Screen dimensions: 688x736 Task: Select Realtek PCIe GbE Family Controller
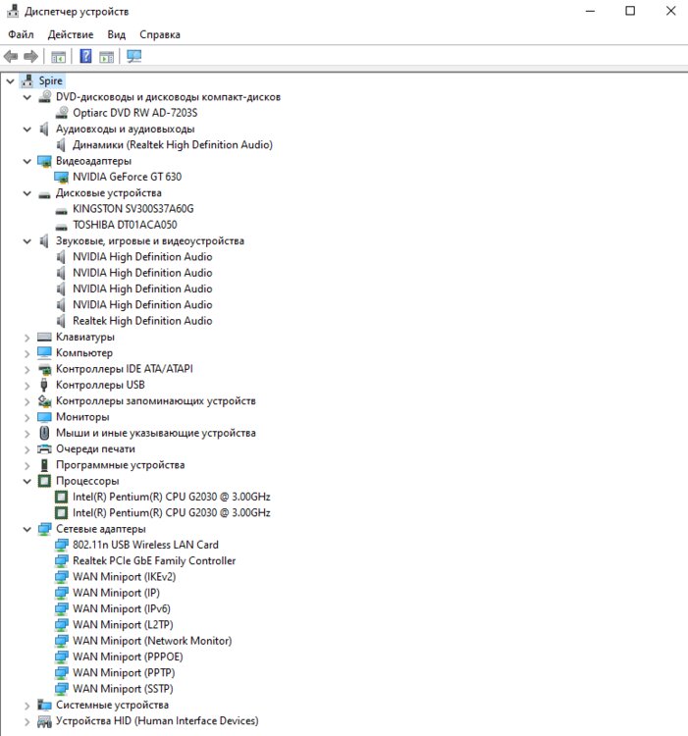(x=154, y=561)
